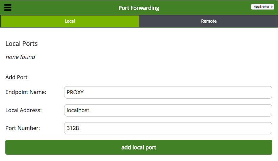Click the localhost value in address field
The width and height of the screenshot is (278, 161).
78,110
